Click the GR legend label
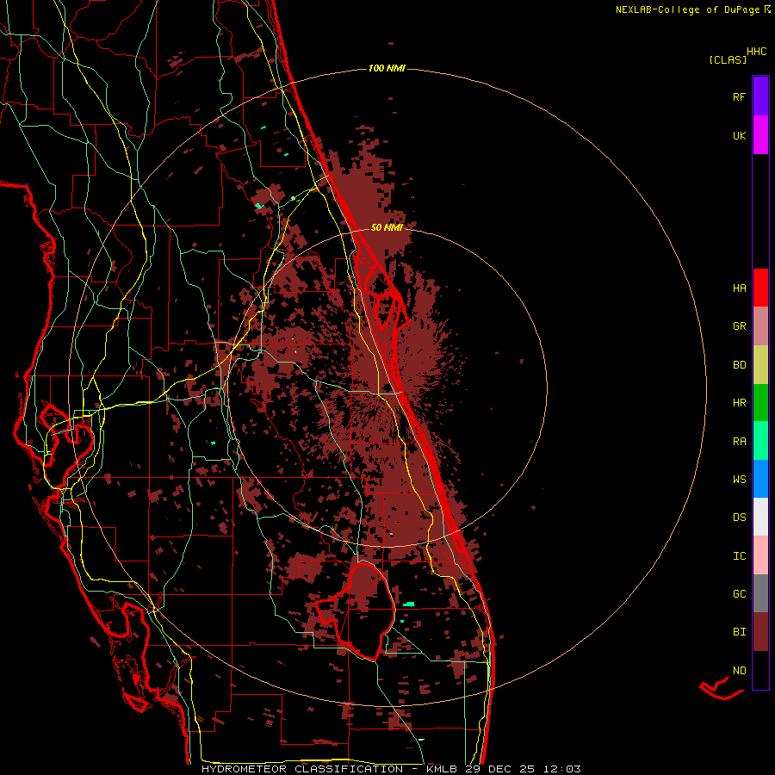Screen dimensions: 775x775 point(739,326)
